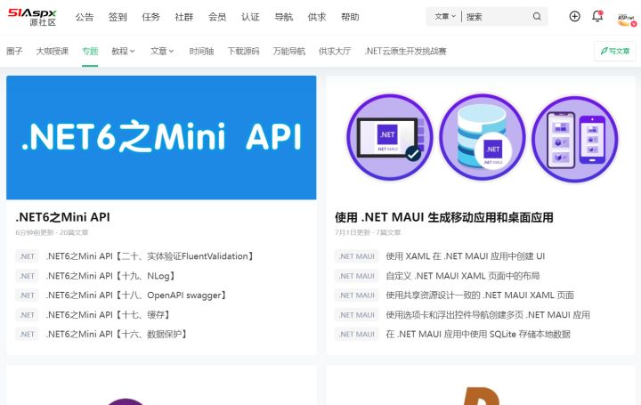Click the 搜索 search input field
Screen dimensions: 641x405
pyautogui.click(x=496, y=16)
